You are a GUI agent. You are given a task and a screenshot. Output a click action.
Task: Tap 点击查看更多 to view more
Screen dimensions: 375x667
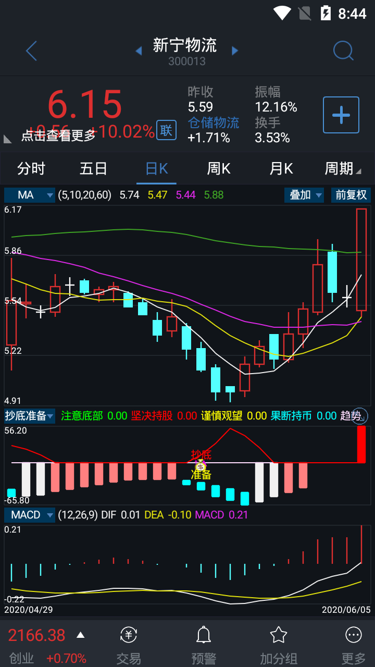pyautogui.click(x=58, y=135)
